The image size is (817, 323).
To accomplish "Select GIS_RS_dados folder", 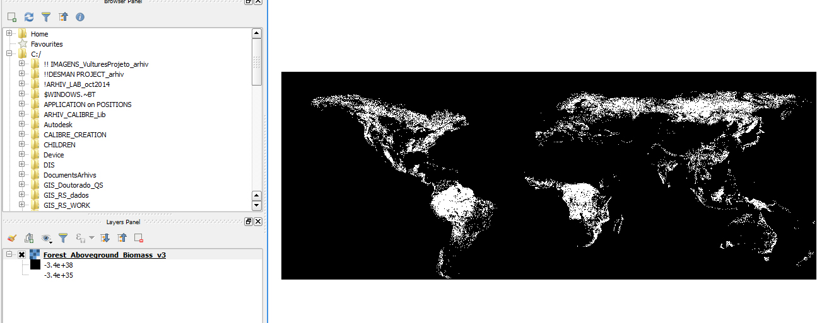I will [66, 195].
